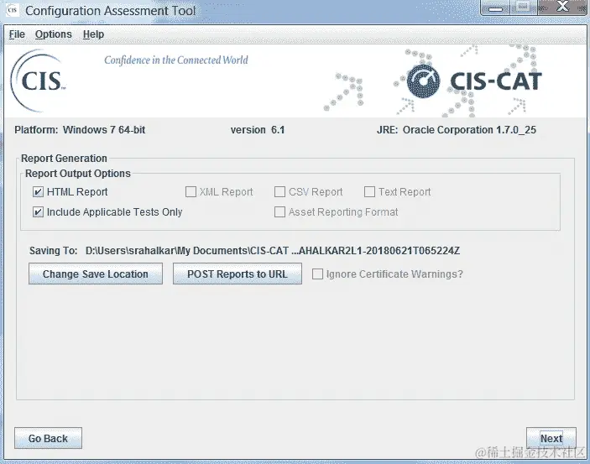Enable the XML Report checkbox
Image resolution: width=590 pixels, height=464 pixels.
click(191, 192)
